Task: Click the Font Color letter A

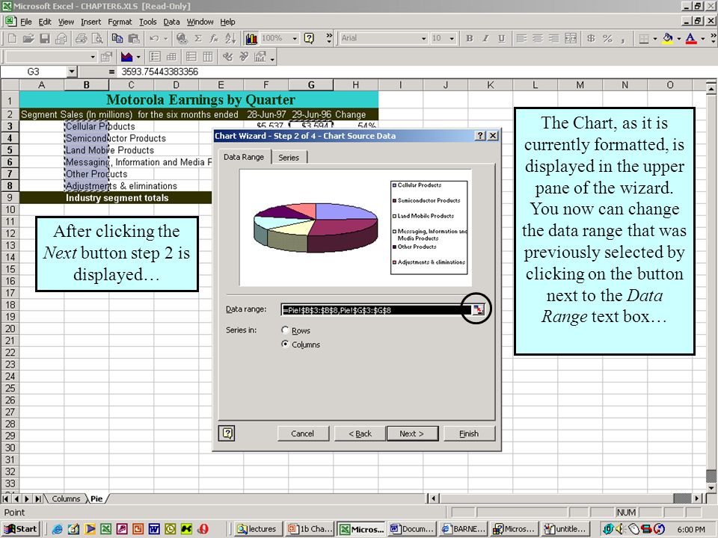Action: click(x=691, y=38)
